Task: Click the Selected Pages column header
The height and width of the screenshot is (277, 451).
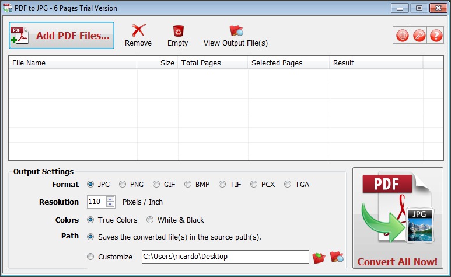Action: [x=289, y=63]
